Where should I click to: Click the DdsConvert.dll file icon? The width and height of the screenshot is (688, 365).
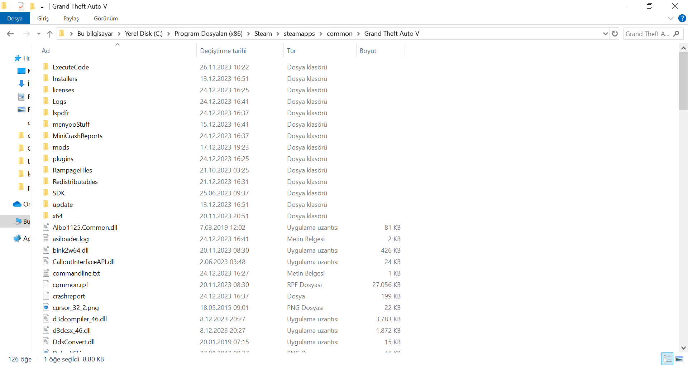tap(46, 342)
